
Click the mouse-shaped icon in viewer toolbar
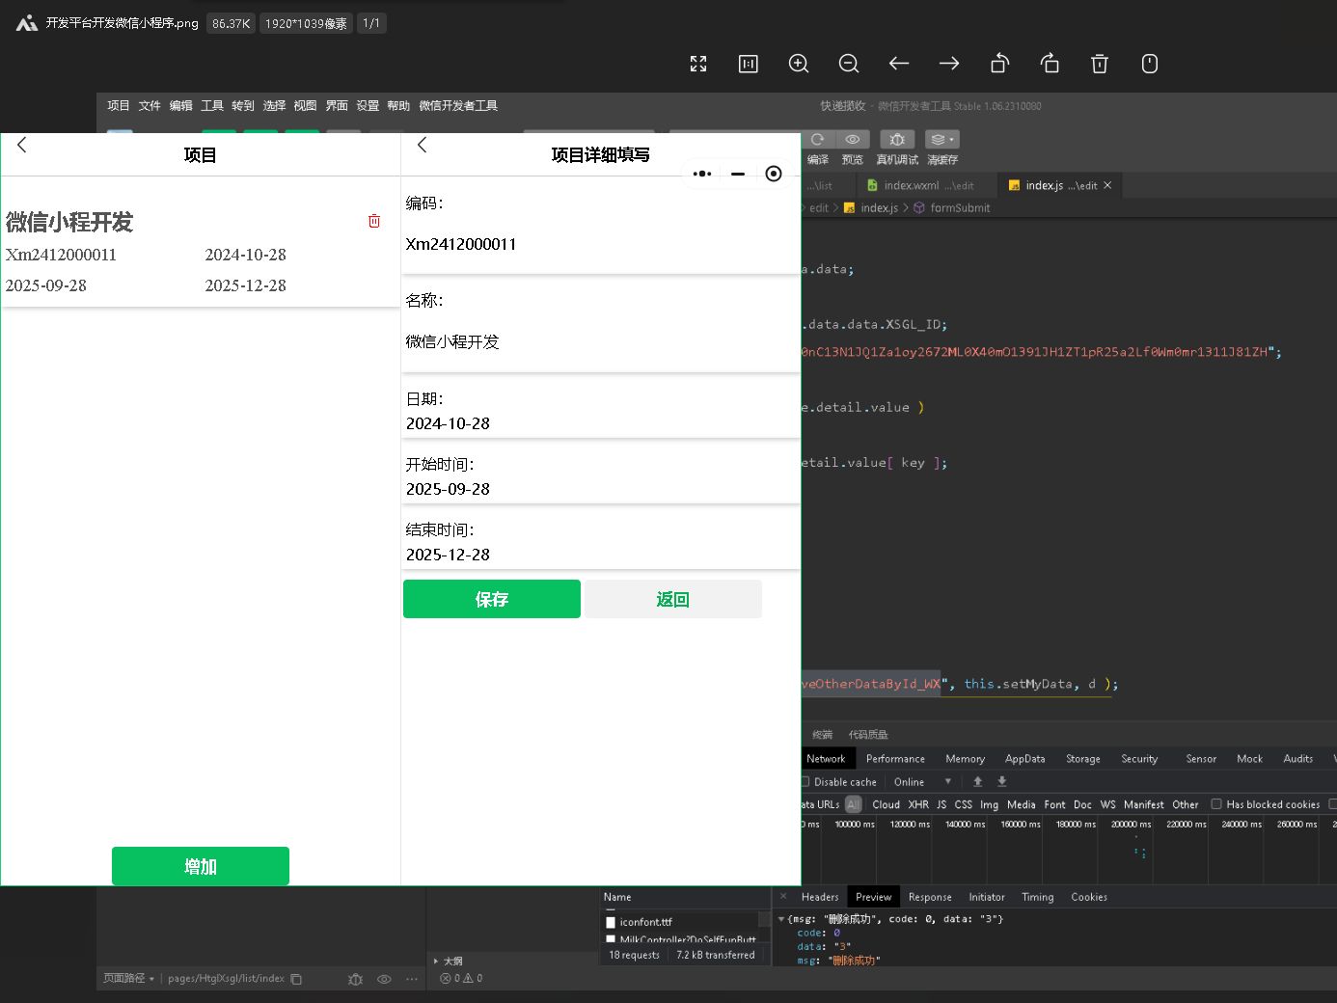1150,64
